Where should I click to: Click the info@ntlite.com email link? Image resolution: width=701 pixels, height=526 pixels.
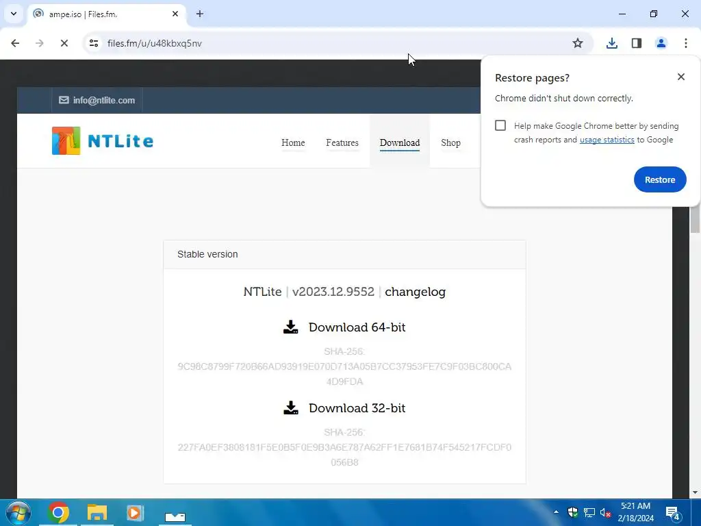click(x=104, y=100)
